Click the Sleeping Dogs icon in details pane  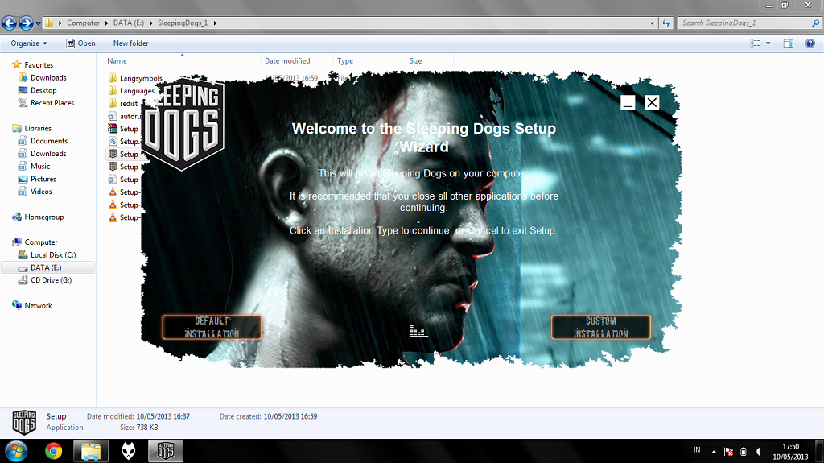tap(24, 422)
